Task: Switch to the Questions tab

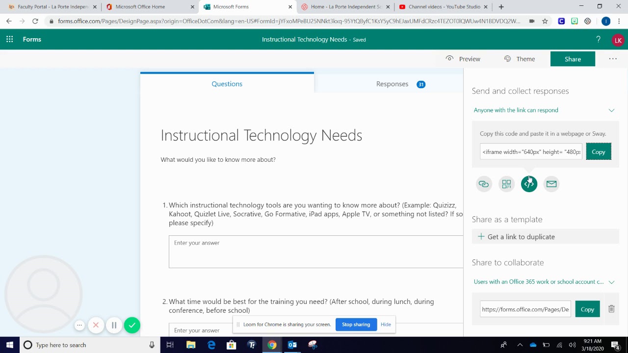Action: pyautogui.click(x=227, y=84)
